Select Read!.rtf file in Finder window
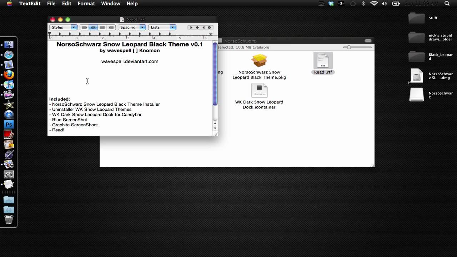The height and width of the screenshot is (257, 457). click(x=323, y=64)
